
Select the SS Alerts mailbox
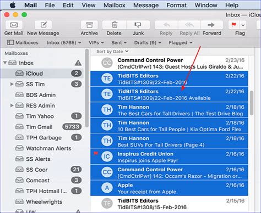[42, 159]
